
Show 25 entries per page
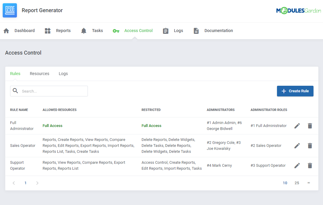pos(297,183)
